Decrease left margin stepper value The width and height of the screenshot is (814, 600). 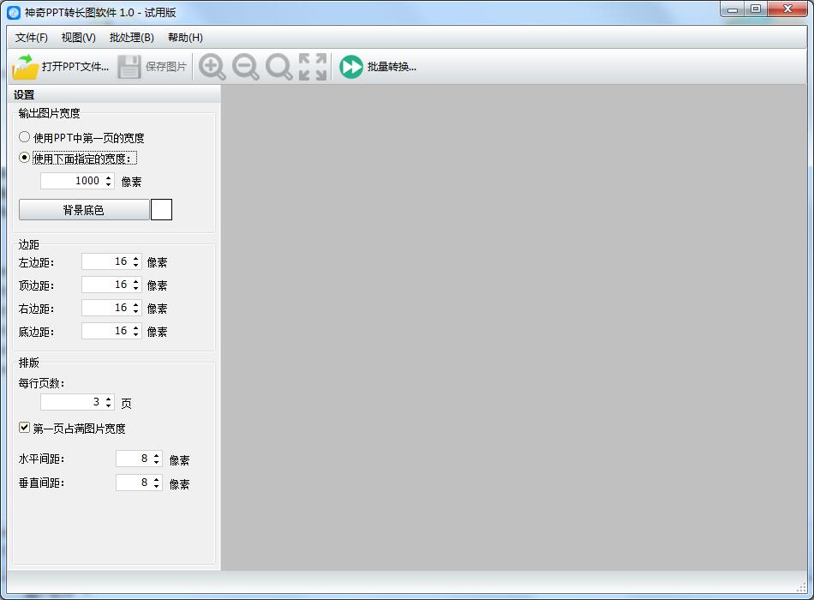pyautogui.click(x=136, y=265)
